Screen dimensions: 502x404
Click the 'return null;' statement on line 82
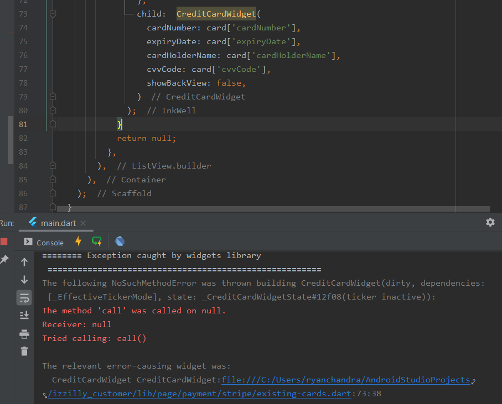click(x=146, y=138)
